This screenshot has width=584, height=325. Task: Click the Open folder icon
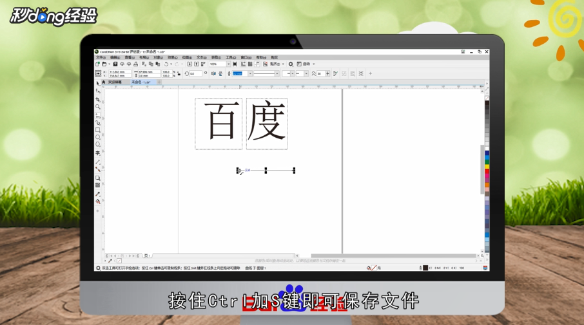(104, 64)
